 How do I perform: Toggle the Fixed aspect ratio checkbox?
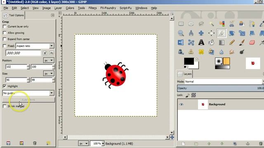pyautogui.click(x=5, y=46)
